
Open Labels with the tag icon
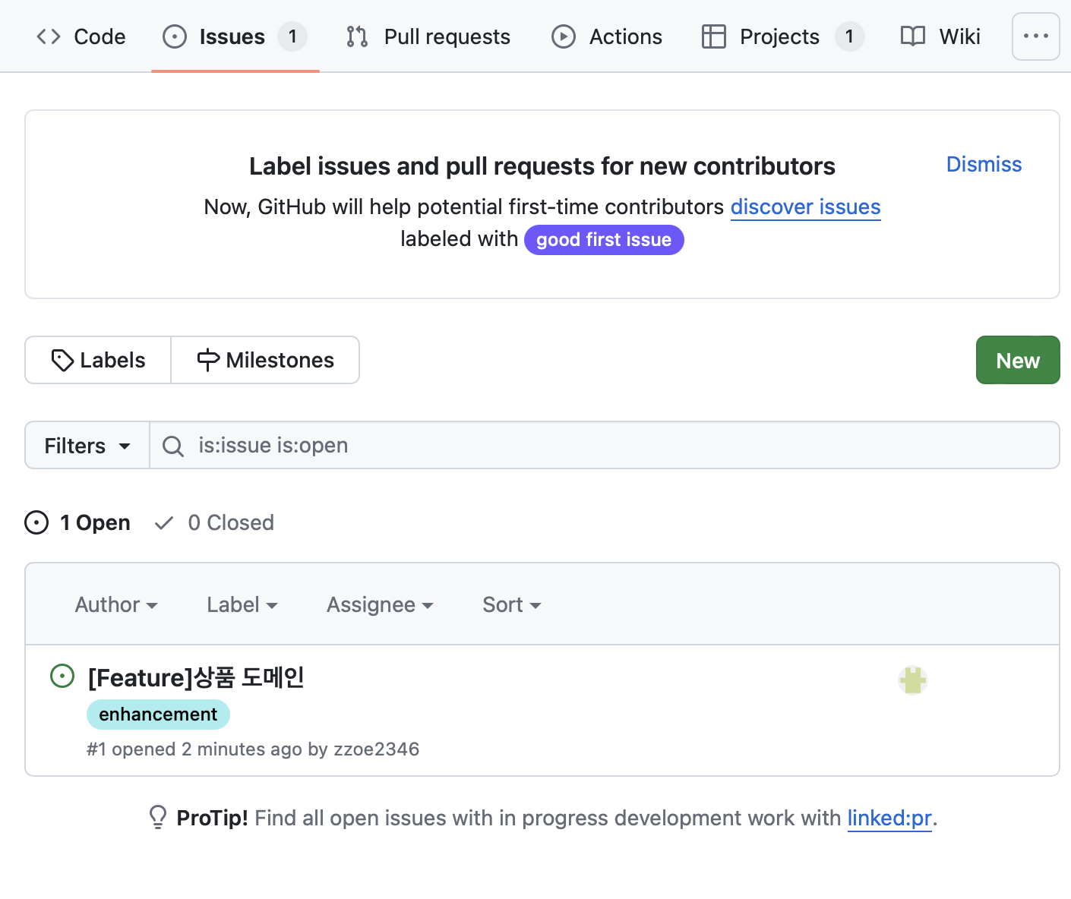98,360
